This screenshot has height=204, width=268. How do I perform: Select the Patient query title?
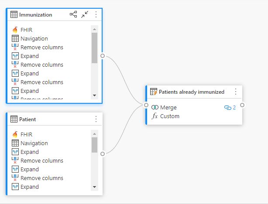coord(28,119)
